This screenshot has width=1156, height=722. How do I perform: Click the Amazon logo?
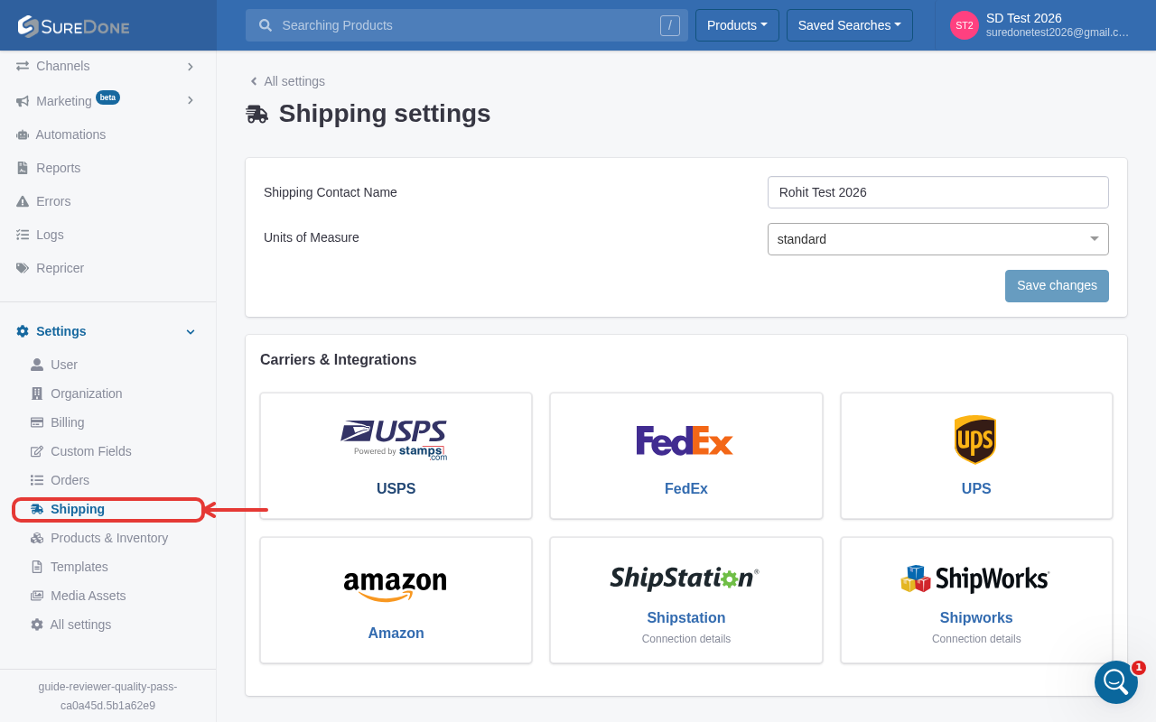[x=396, y=585]
